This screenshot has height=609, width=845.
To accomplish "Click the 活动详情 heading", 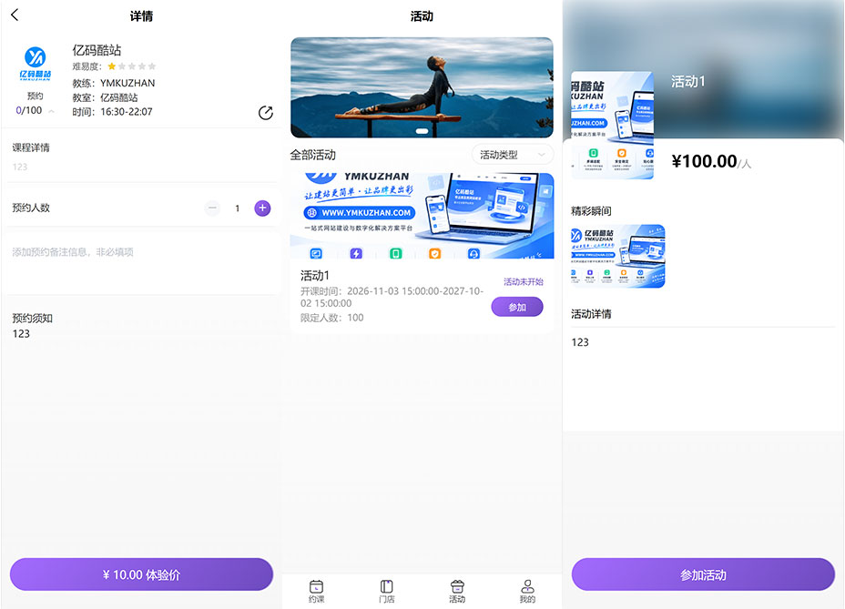I will pos(591,314).
